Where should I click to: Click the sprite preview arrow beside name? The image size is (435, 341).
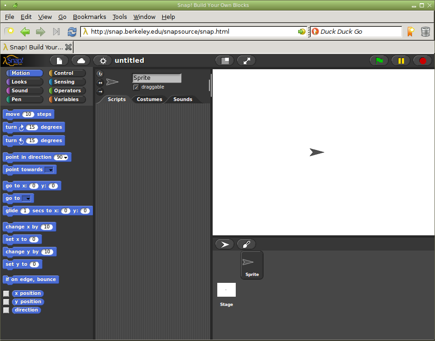point(112,82)
